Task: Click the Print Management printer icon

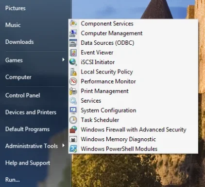Action: click(73, 91)
